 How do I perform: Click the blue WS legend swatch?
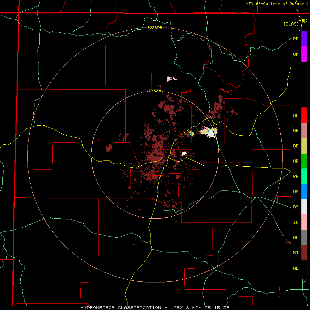pyautogui.click(x=304, y=192)
